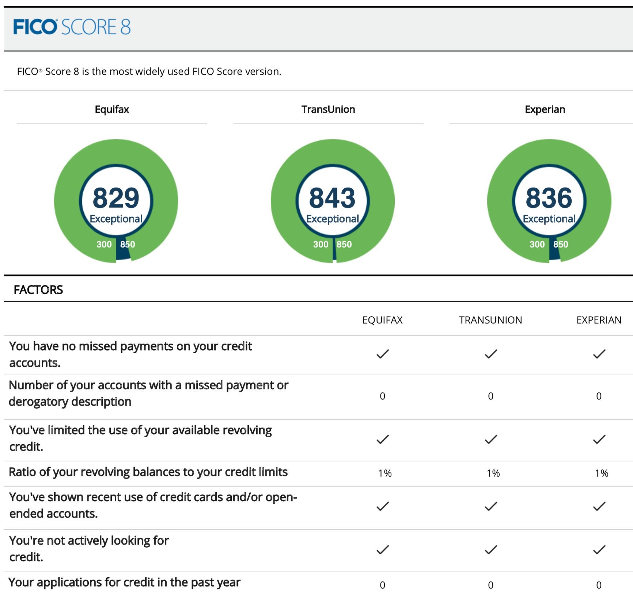Click the 850 maximum label on Equifax gauge
633x604 pixels.
tap(128, 244)
